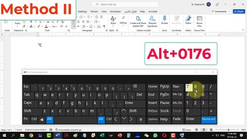Click Create and Share Adobe PDF
This screenshot has height=139, width=247.
(x=138, y=22)
